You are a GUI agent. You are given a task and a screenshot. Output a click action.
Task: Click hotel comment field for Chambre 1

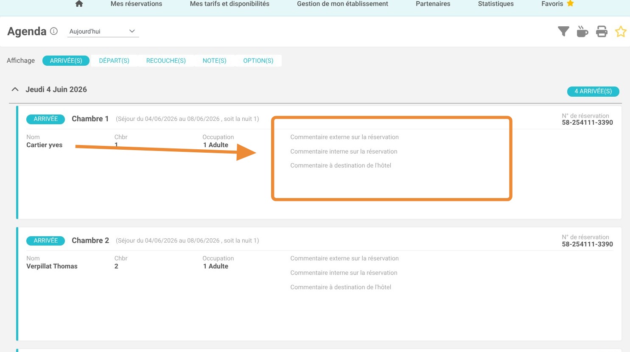341,165
